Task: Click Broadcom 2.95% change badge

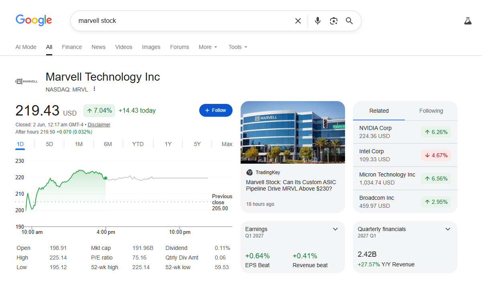Action: (436, 202)
